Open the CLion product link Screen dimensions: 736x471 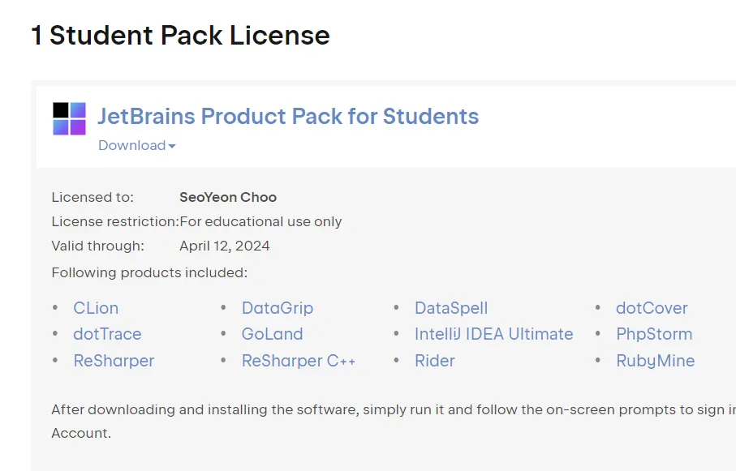point(96,308)
